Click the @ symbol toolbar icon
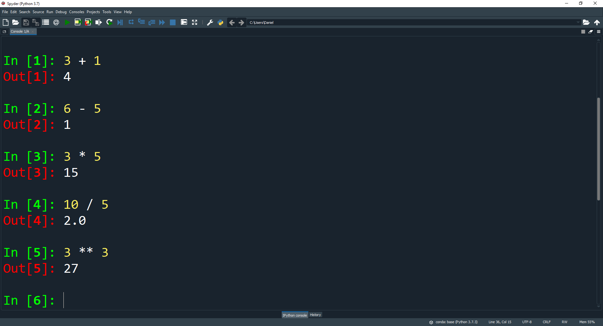The height and width of the screenshot is (326, 603). click(x=56, y=22)
